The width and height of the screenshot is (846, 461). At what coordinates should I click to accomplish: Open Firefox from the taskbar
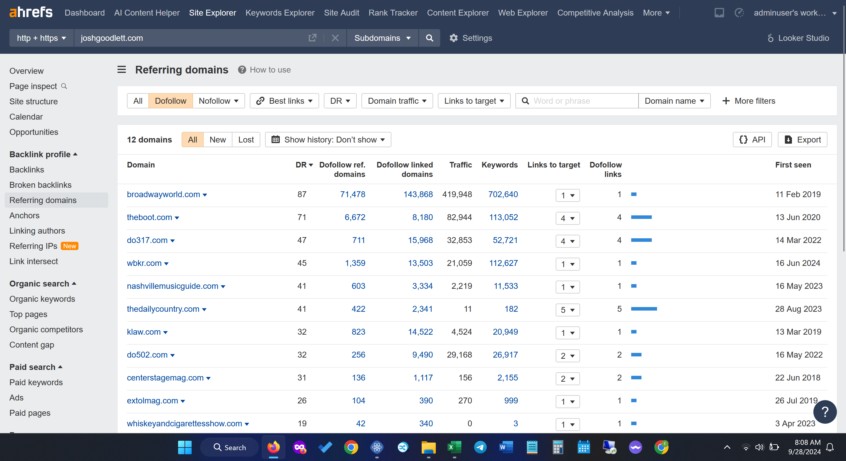[273, 447]
